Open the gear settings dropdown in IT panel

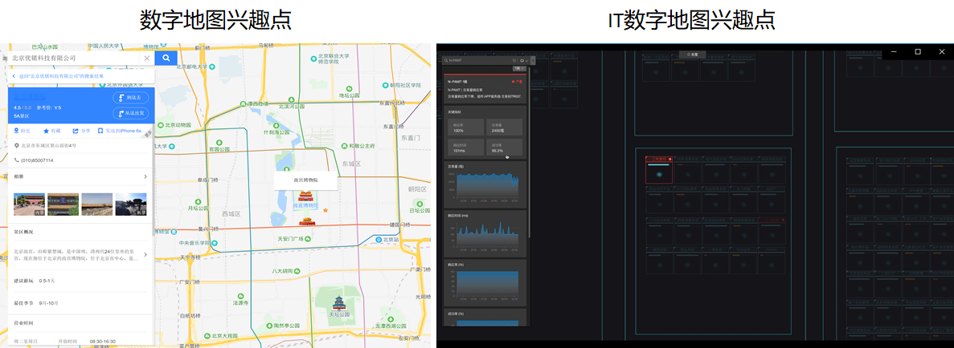(522, 61)
